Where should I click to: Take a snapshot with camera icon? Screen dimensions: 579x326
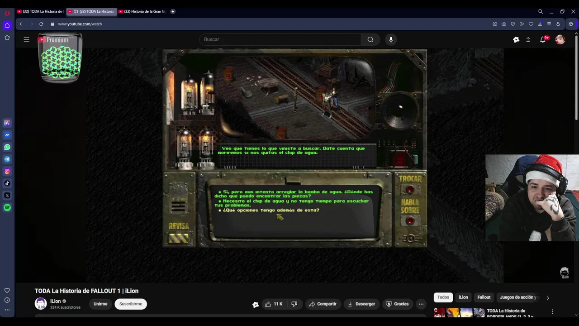504,24
